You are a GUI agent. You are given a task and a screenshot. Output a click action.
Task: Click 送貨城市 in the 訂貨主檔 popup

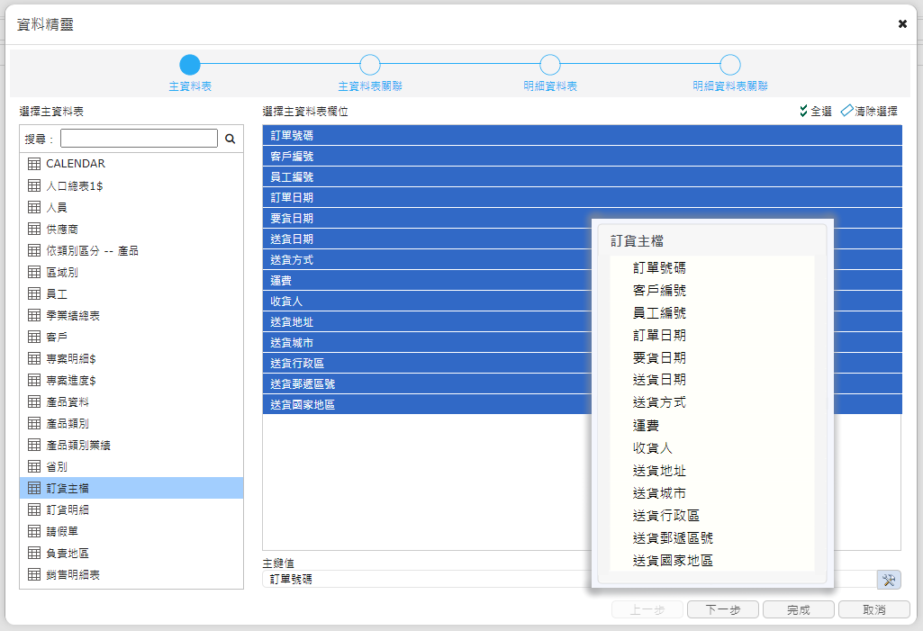point(659,492)
